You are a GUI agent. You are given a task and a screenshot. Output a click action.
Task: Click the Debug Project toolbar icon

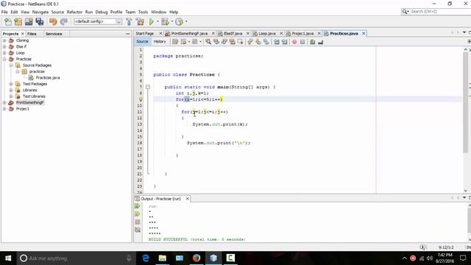[x=165, y=21]
